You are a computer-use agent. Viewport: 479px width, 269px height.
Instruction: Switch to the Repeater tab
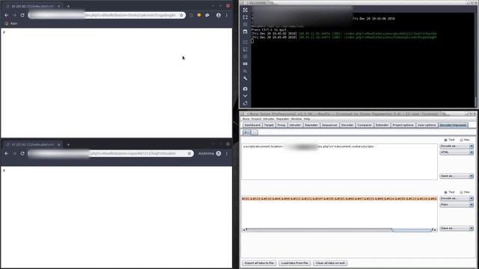coord(311,125)
